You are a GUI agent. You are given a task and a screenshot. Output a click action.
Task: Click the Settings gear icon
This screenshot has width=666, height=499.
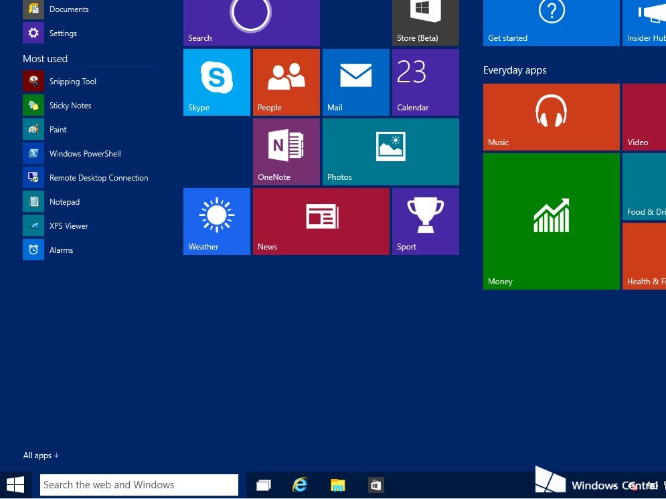click(x=33, y=33)
